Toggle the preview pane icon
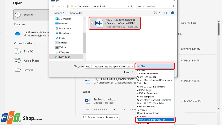This screenshot has width=222, height=125. pos(165,13)
